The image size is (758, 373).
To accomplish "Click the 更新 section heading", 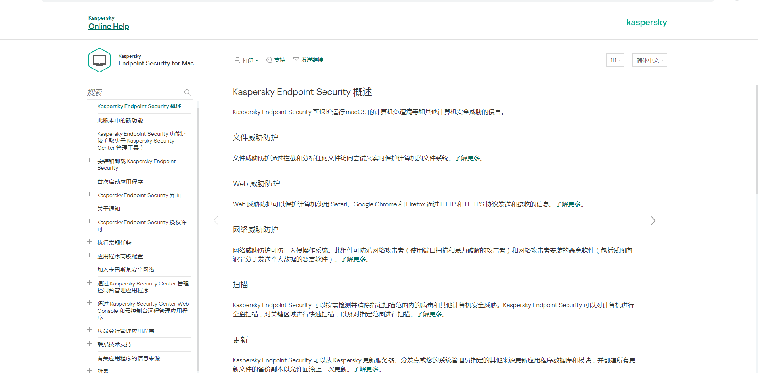I will pyautogui.click(x=240, y=340).
